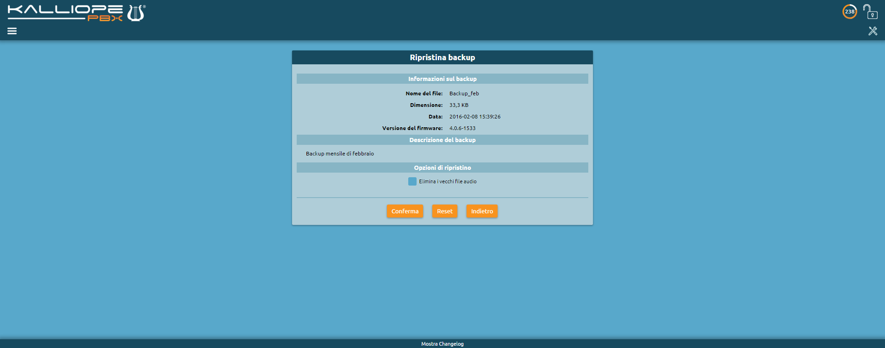Enable Elimina i vecchi file audio checkbox

coord(412,181)
